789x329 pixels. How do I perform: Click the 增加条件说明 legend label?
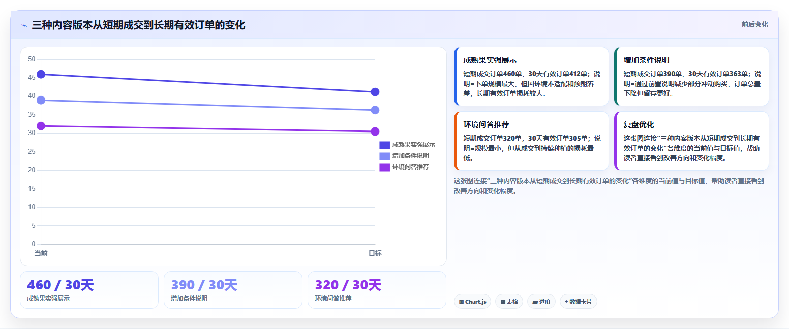click(x=410, y=156)
